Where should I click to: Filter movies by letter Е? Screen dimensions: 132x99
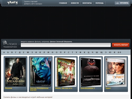(24, 52)
